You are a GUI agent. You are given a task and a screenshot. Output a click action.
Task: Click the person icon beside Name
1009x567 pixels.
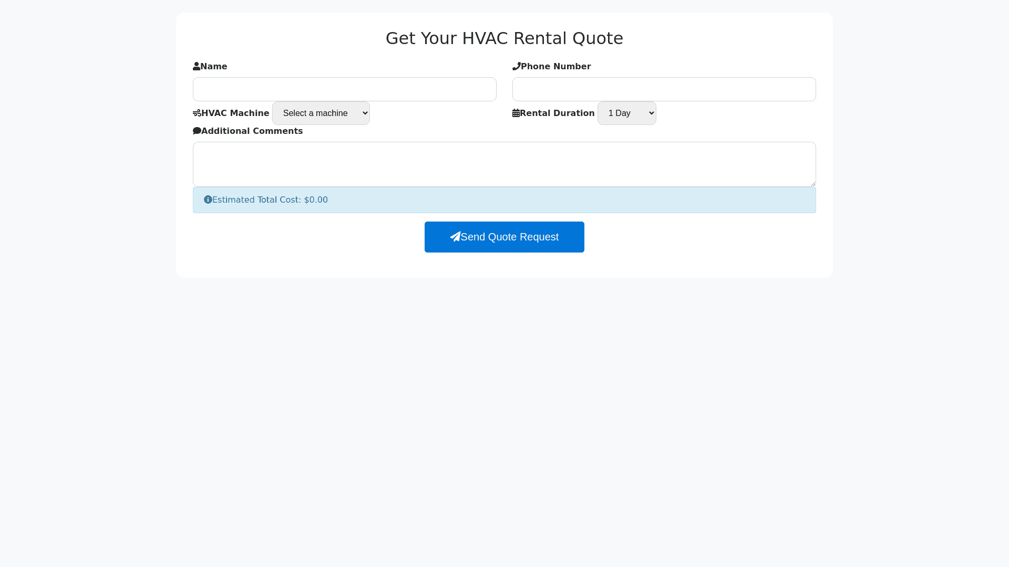coord(197,67)
